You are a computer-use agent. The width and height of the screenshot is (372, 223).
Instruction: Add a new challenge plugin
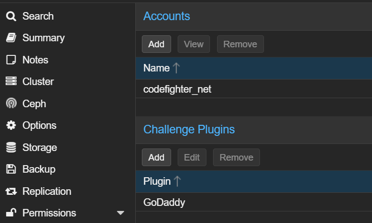point(156,158)
